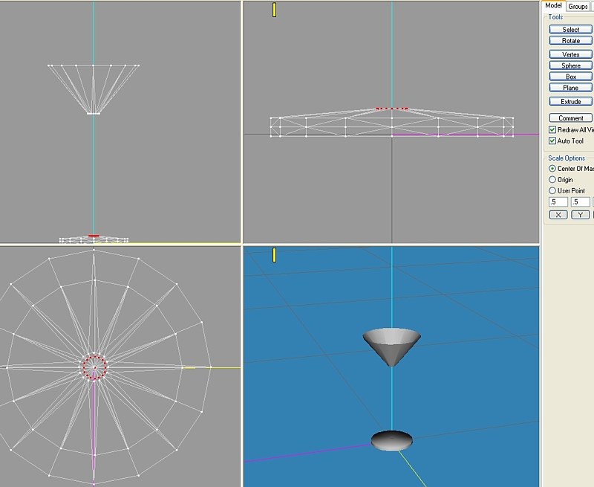Image resolution: width=594 pixels, height=487 pixels.
Task: Choose the Origin scale option
Action: [552, 180]
